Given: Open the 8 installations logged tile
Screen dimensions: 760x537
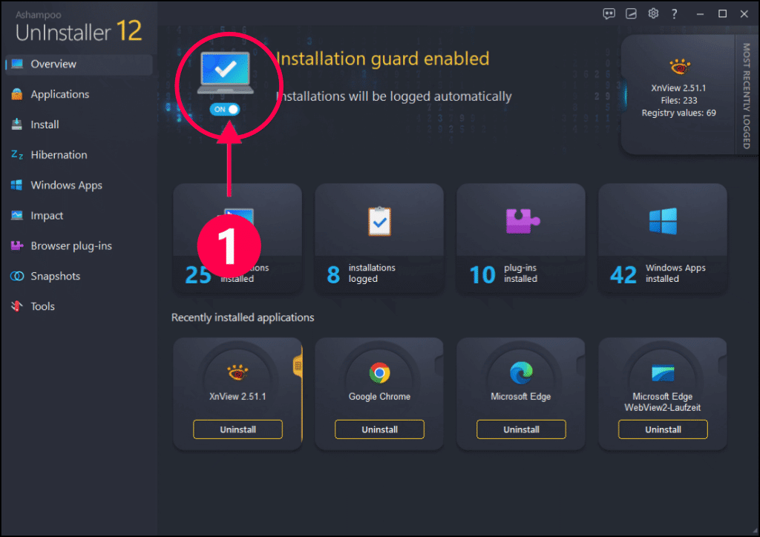Looking at the screenshot, I should click(379, 238).
